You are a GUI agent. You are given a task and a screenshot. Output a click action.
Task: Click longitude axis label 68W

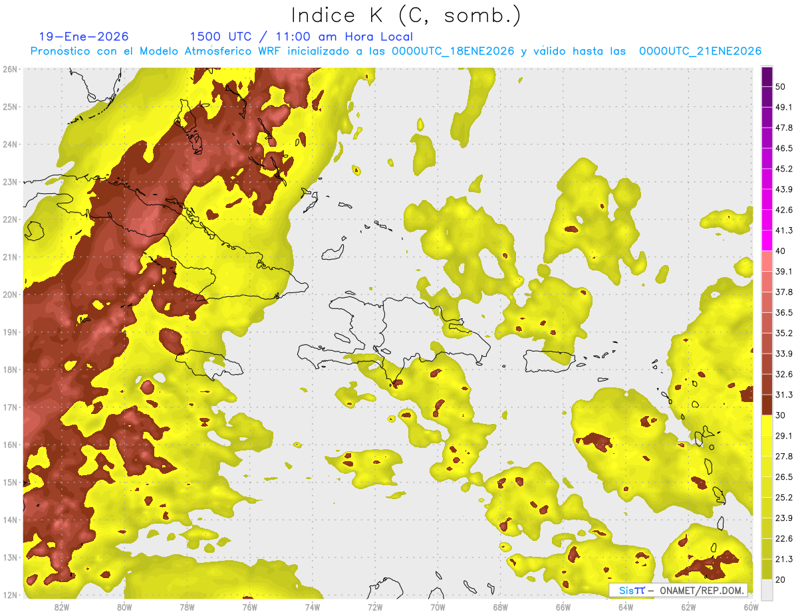[500, 607]
